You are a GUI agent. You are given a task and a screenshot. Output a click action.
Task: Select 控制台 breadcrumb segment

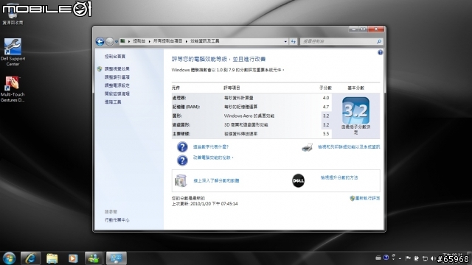139,41
